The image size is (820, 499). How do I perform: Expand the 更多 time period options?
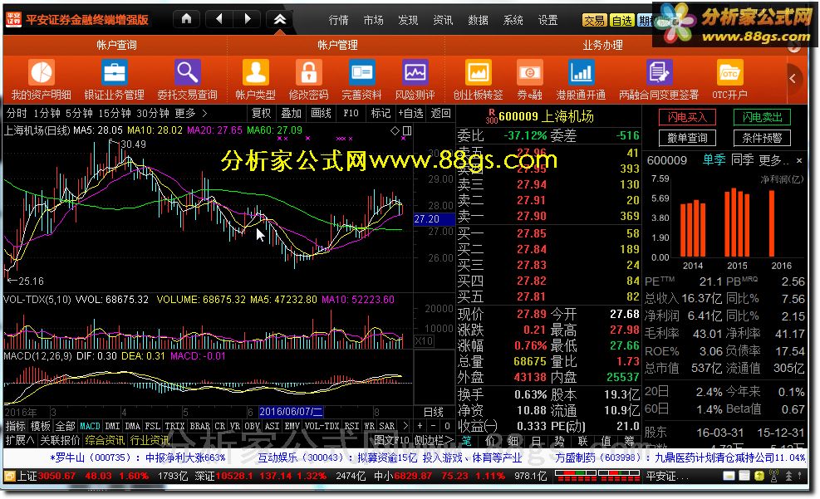[x=191, y=113]
